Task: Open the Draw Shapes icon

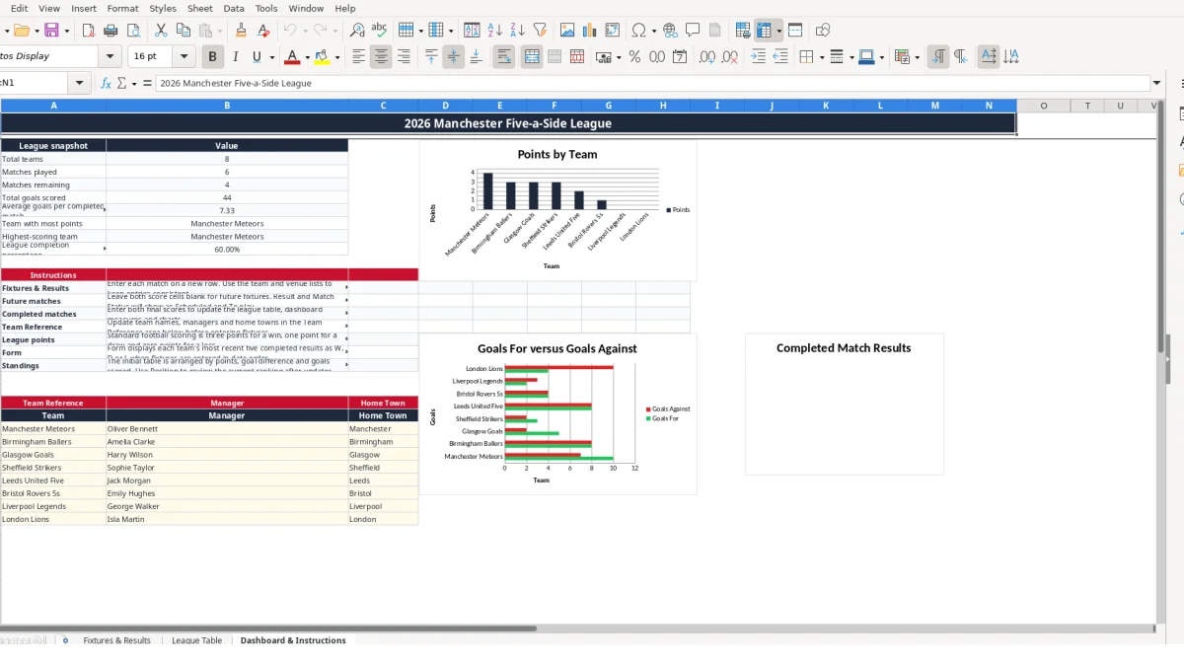Action: point(823,31)
